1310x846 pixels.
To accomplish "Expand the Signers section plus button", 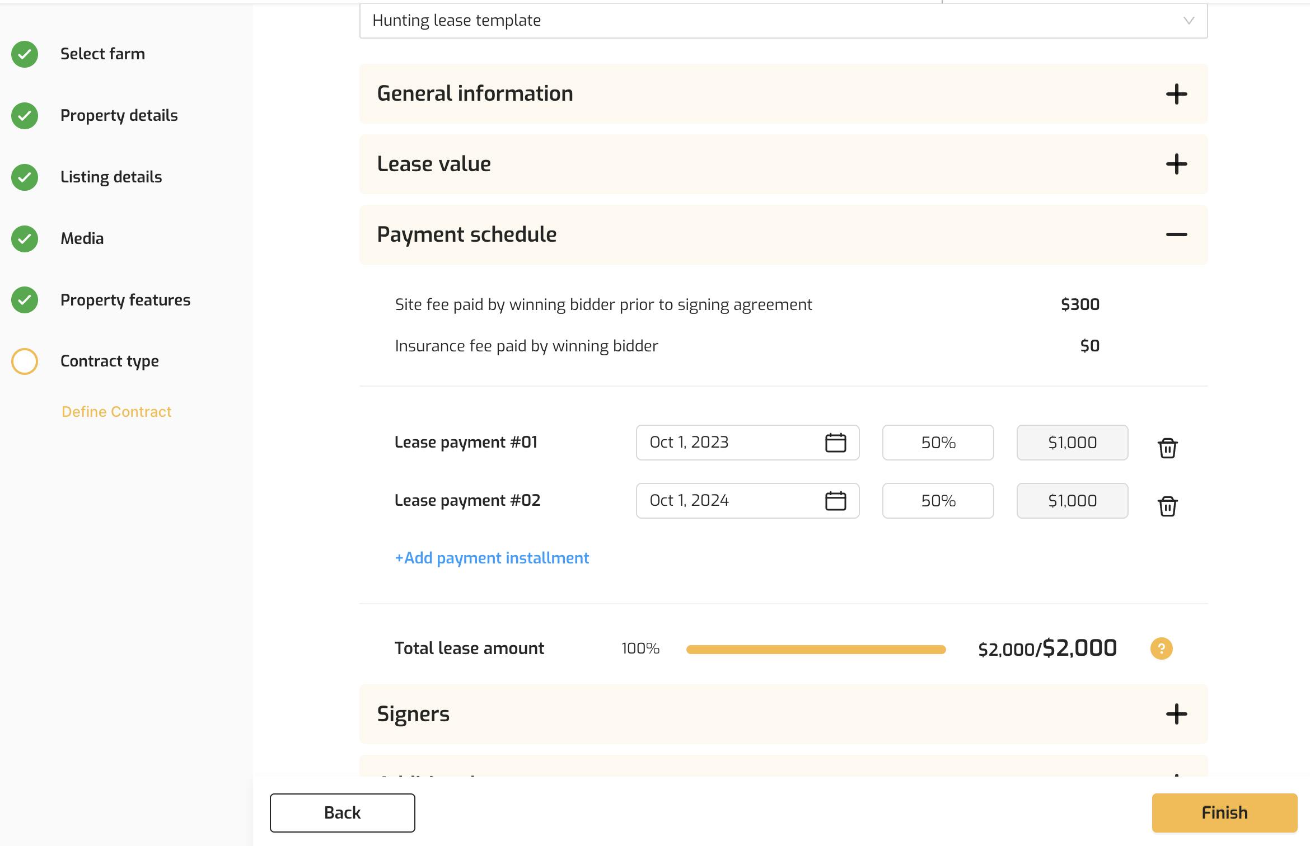I will 1176,713.
